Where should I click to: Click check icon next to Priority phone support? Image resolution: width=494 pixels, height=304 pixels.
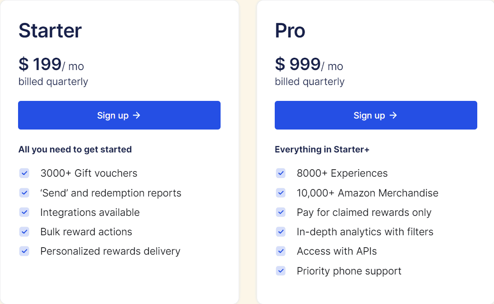280,271
